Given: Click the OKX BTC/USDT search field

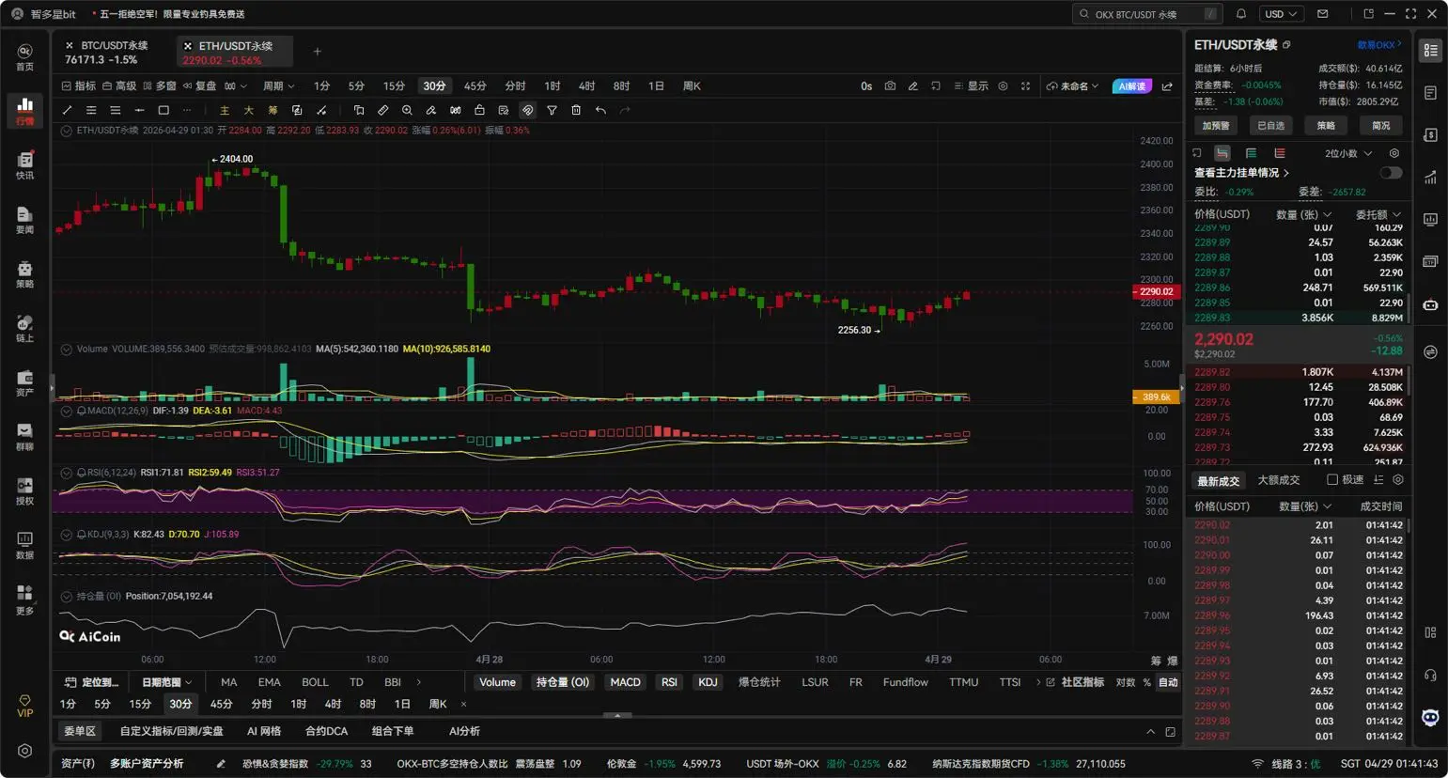Looking at the screenshot, I should tap(1147, 14).
